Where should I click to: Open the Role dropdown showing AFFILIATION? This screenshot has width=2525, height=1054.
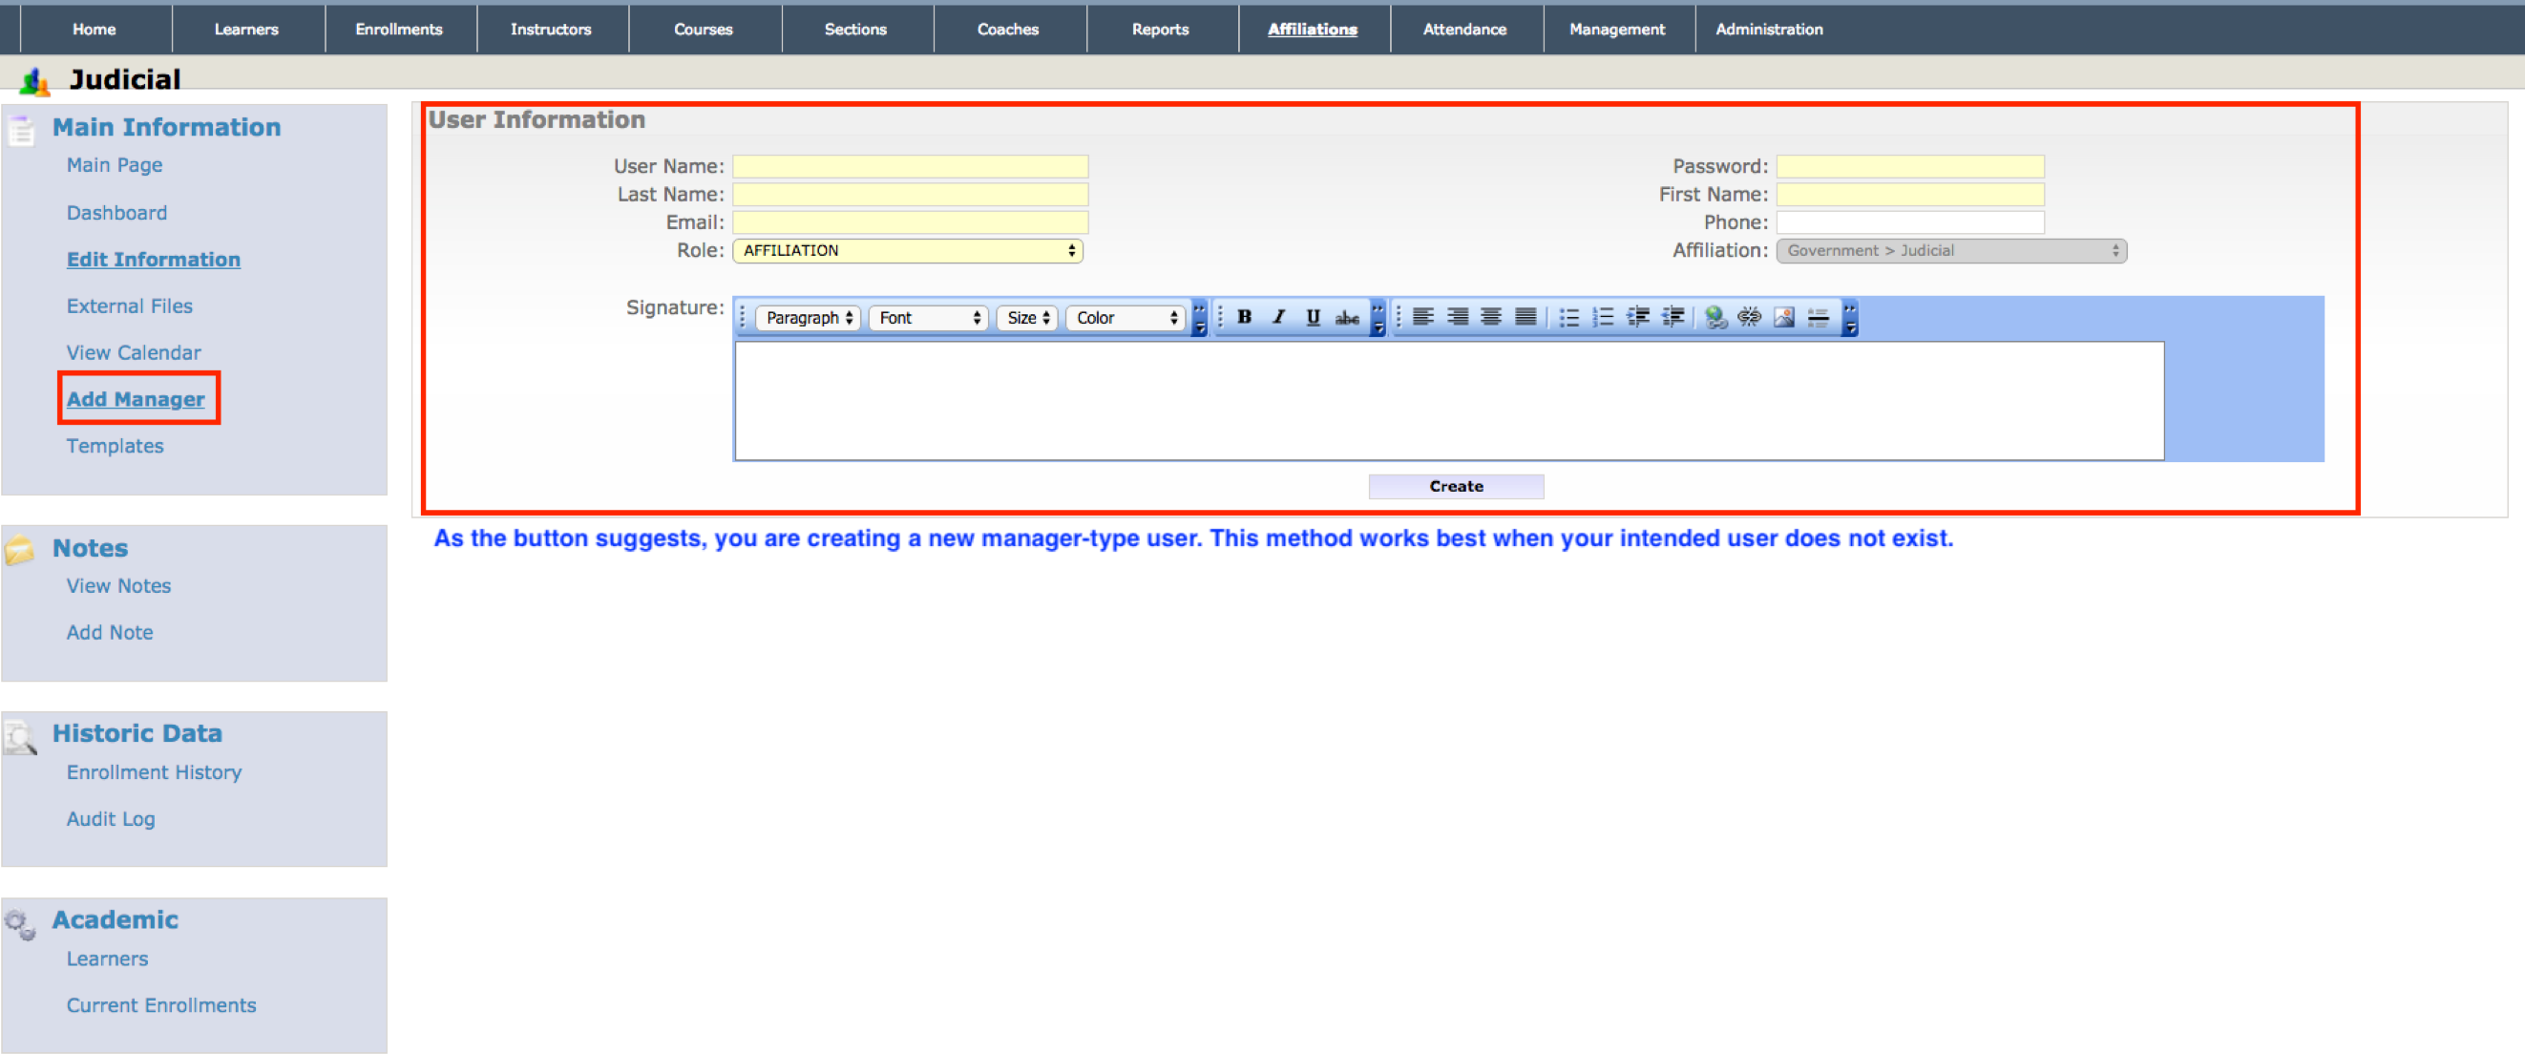point(907,250)
